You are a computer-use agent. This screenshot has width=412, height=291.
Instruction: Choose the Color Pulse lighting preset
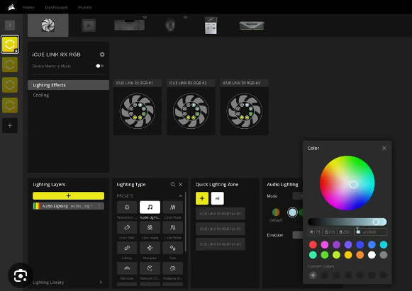[172, 207]
